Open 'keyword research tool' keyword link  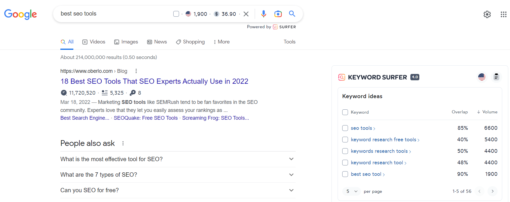pyautogui.click(x=379, y=163)
